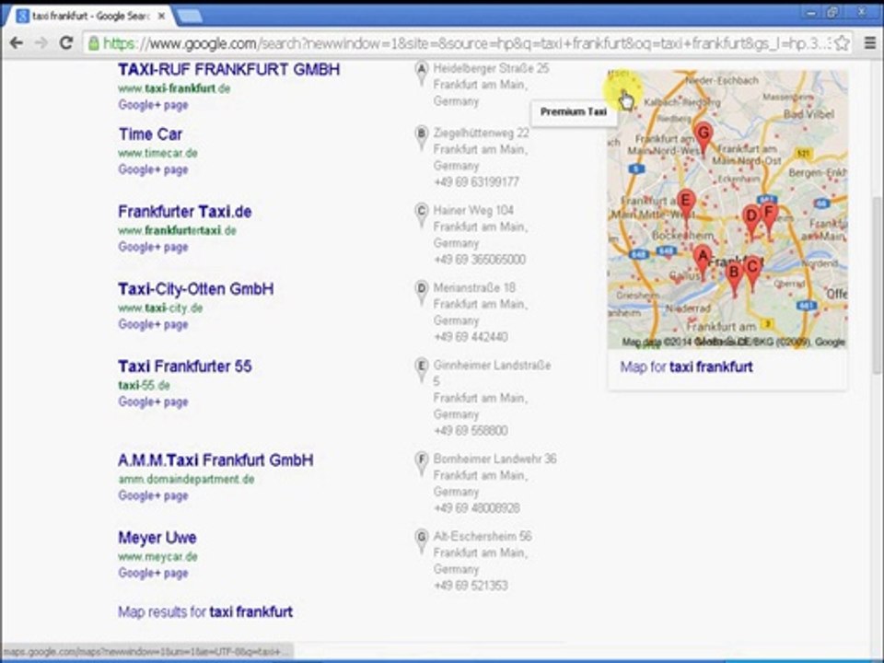Image resolution: width=884 pixels, height=663 pixels.
Task: Click red map pin B on the map
Action: (x=734, y=276)
